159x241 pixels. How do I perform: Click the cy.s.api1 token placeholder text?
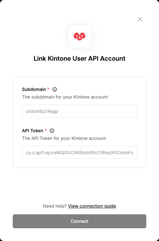79,153
